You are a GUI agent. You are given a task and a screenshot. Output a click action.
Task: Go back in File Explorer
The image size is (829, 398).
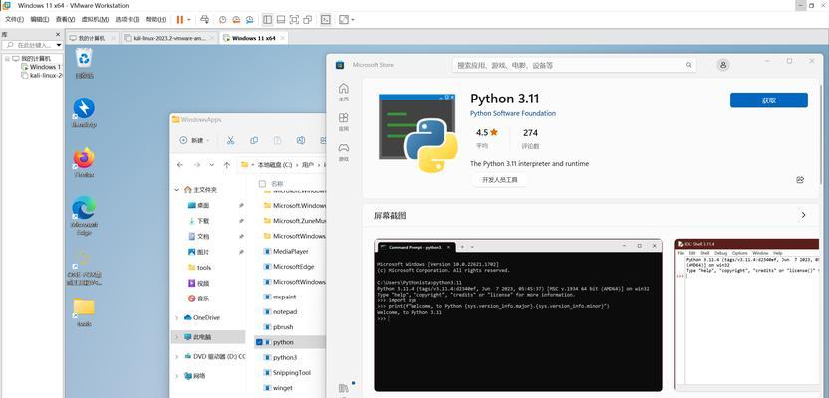click(x=180, y=165)
